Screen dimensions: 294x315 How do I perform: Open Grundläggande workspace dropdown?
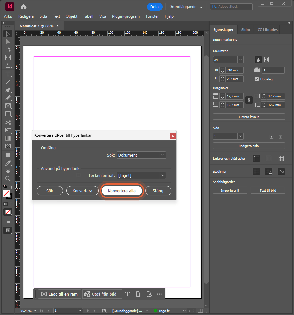[x=186, y=7]
